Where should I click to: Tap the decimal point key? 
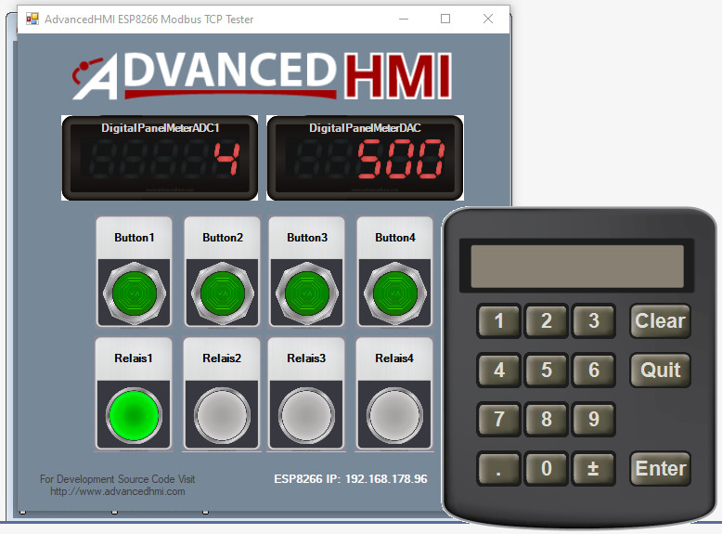pos(498,469)
